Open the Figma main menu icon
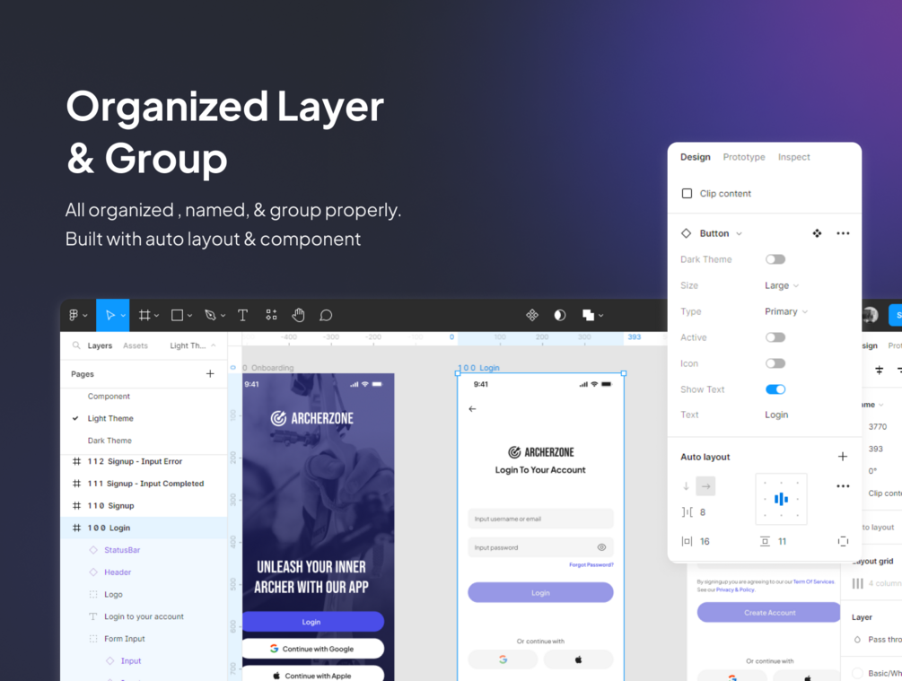Viewport: 902px width, 681px height. point(74,315)
